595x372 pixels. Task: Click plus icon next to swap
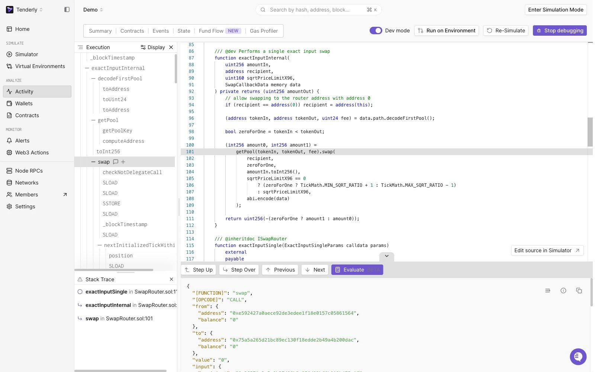(123, 162)
